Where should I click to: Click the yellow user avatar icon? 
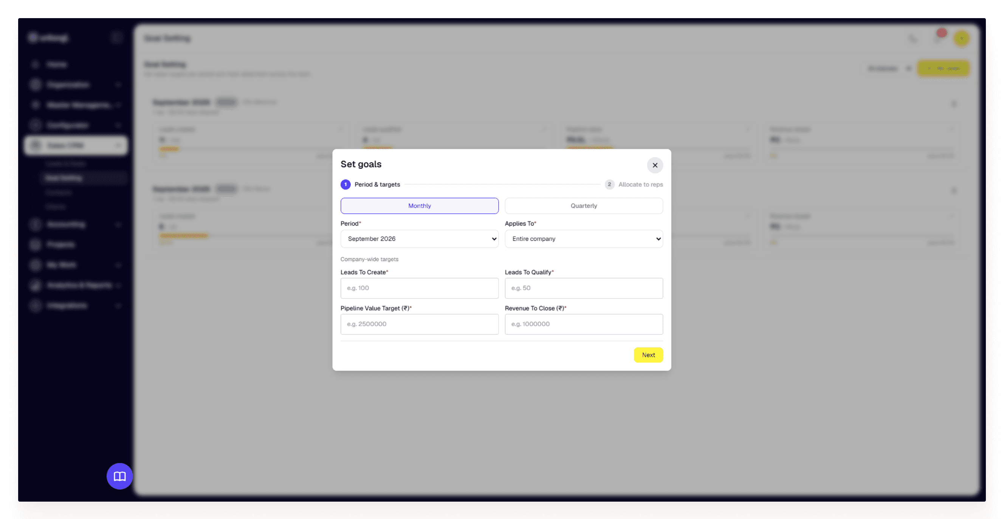[962, 39]
